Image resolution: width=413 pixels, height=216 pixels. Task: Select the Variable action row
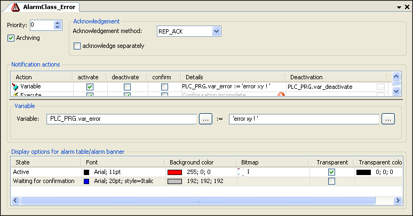(200, 87)
